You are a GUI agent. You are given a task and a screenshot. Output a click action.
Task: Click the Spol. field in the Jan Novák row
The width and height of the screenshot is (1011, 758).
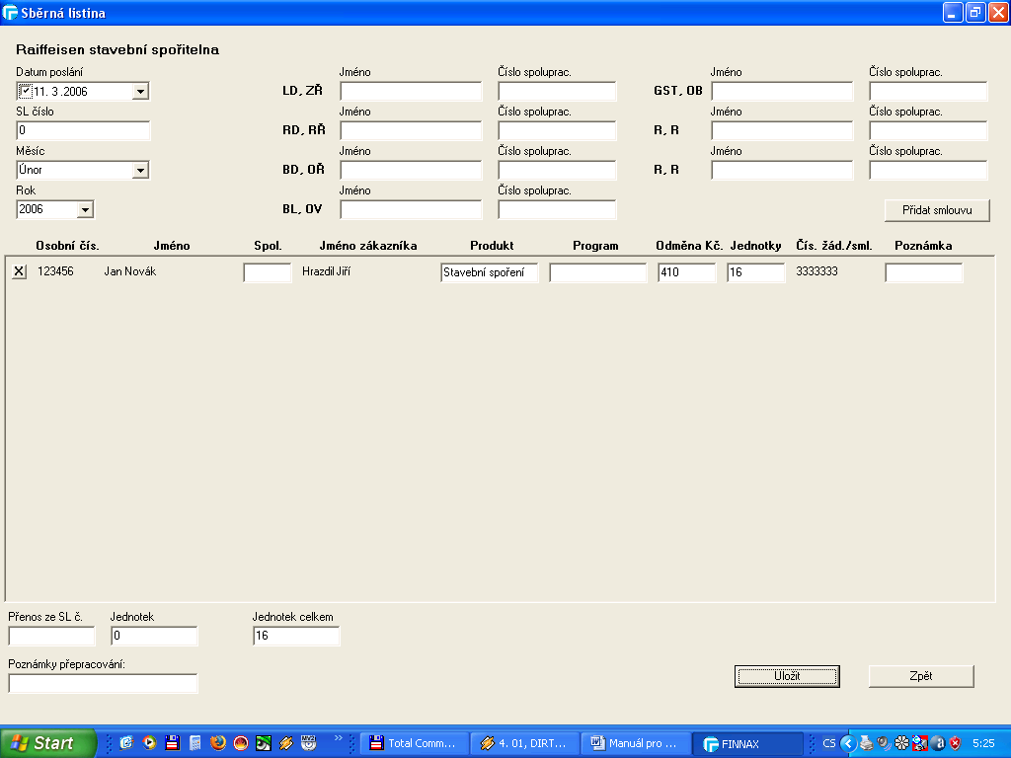[x=268, y=272]
